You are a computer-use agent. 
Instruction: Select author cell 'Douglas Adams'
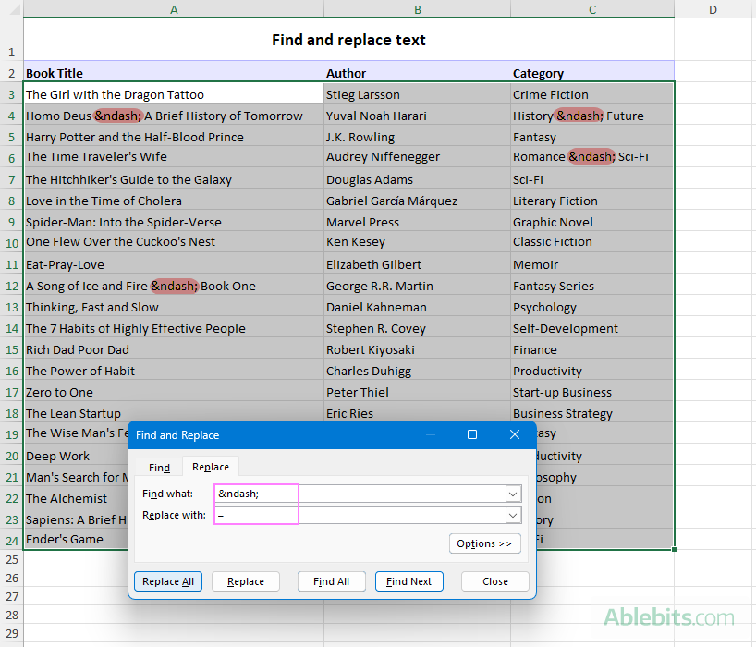pyautogui.click(x=418, y=179)
